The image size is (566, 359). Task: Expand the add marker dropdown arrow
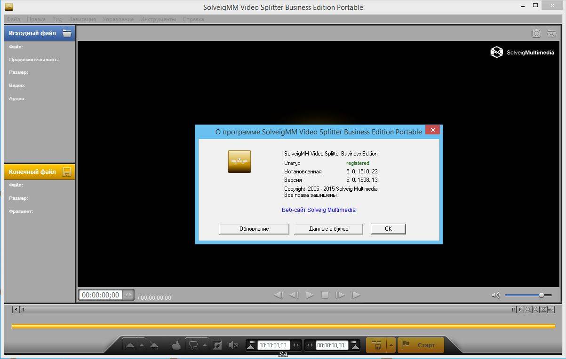coord(141,345)
